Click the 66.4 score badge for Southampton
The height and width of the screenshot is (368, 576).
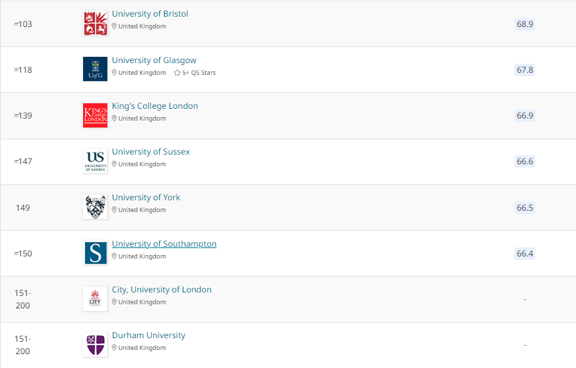point(525,253)
